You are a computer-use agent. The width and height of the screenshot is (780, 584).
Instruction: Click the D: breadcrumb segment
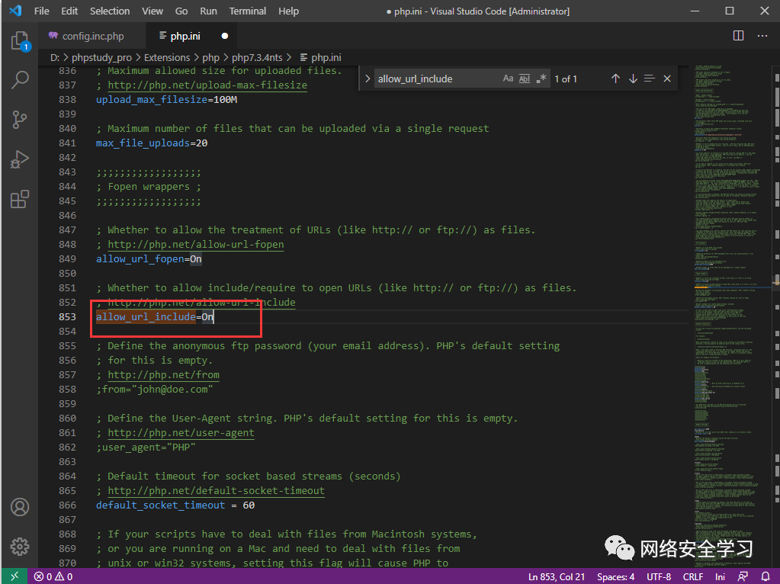(x=55, y=58)
